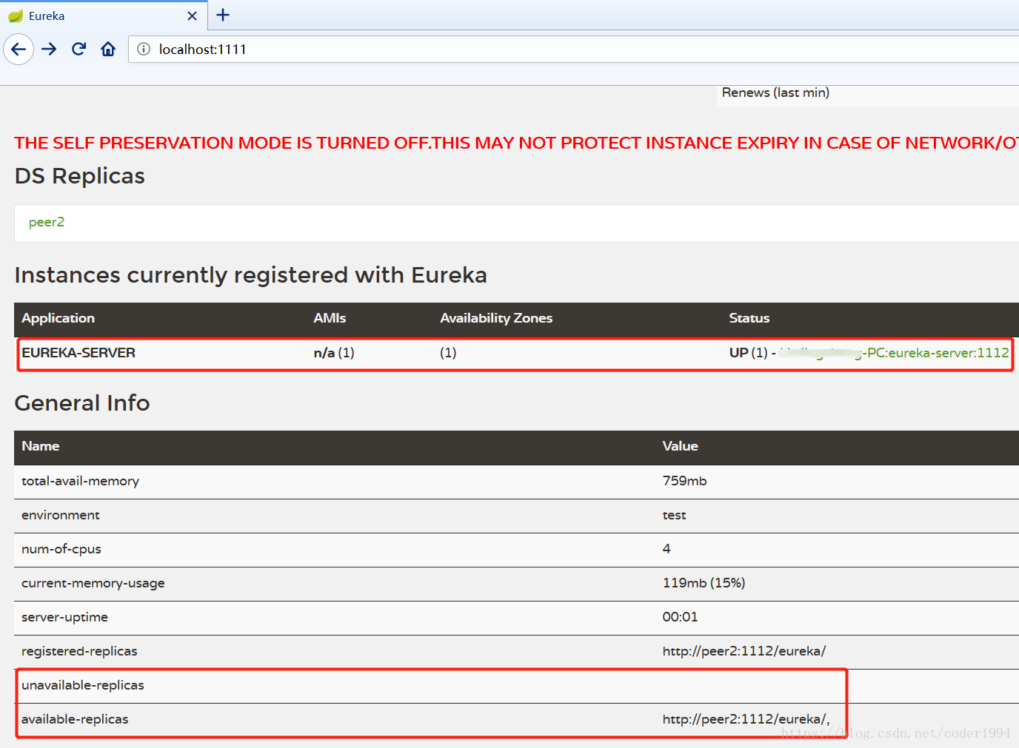Select the current-memory-usage row name
The height and width of the screenshot is (748, 1019).
pos(93,583)
